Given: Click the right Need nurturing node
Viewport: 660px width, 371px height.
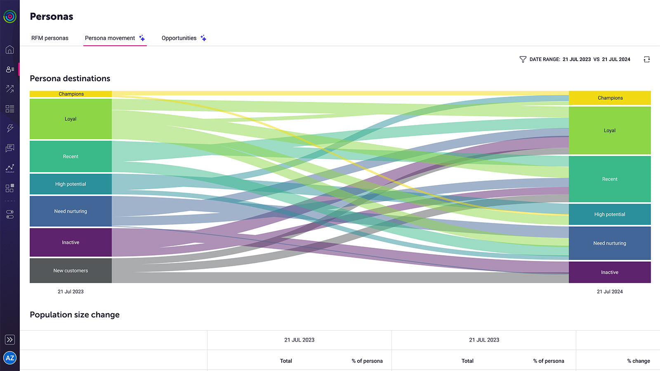Looking at the screenshot, I should pos(610,243).
